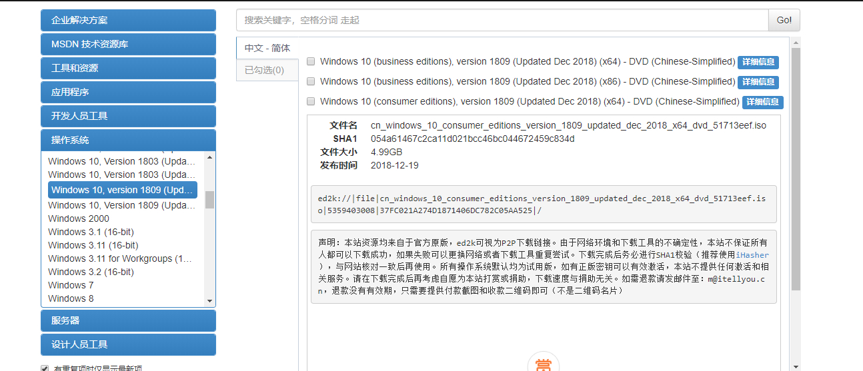The width and height of the screenshot is (863, 371).
Task: Select Windows 3.2 (16-bit)
Action: 91,272
